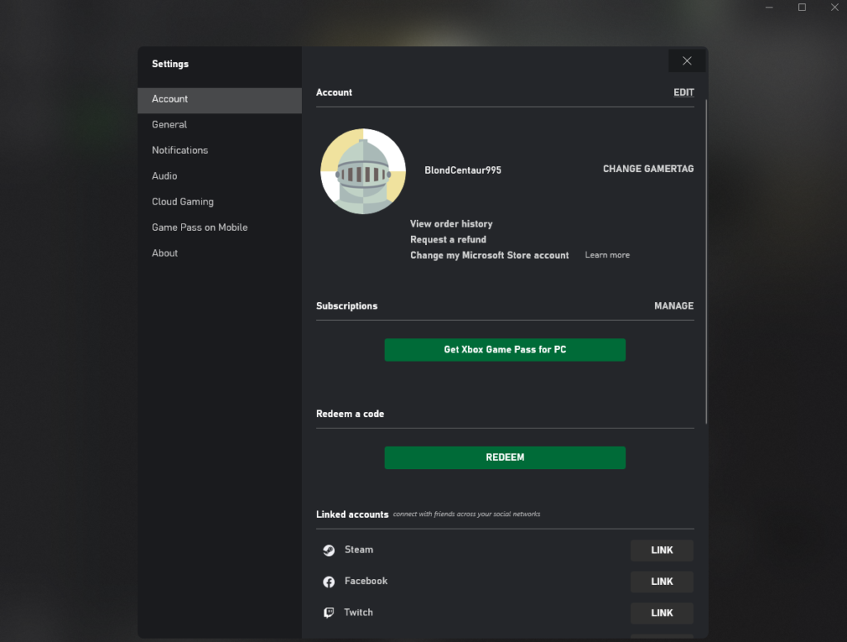Click the Twitch logo icon

pyautogui.click(x=328, y=613)
